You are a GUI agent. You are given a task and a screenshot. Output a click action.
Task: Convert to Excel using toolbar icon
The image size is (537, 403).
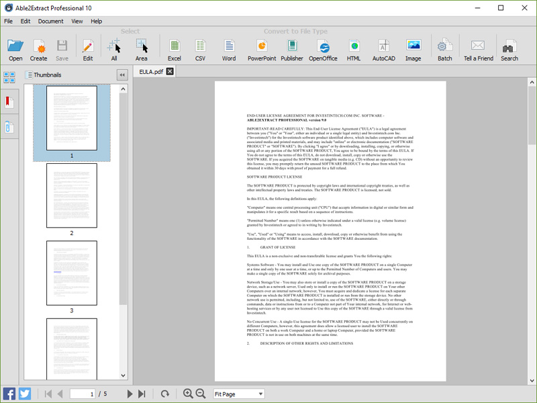[x=175, y=49]
